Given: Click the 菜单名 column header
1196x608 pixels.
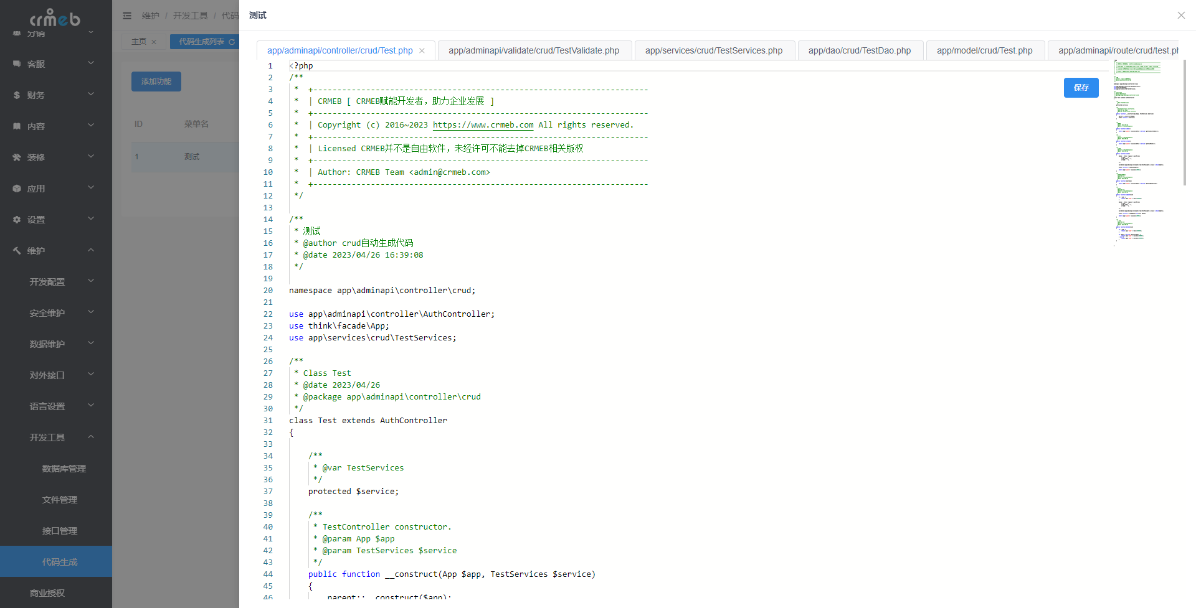Looking at the screenshot, I should point(196,124).
